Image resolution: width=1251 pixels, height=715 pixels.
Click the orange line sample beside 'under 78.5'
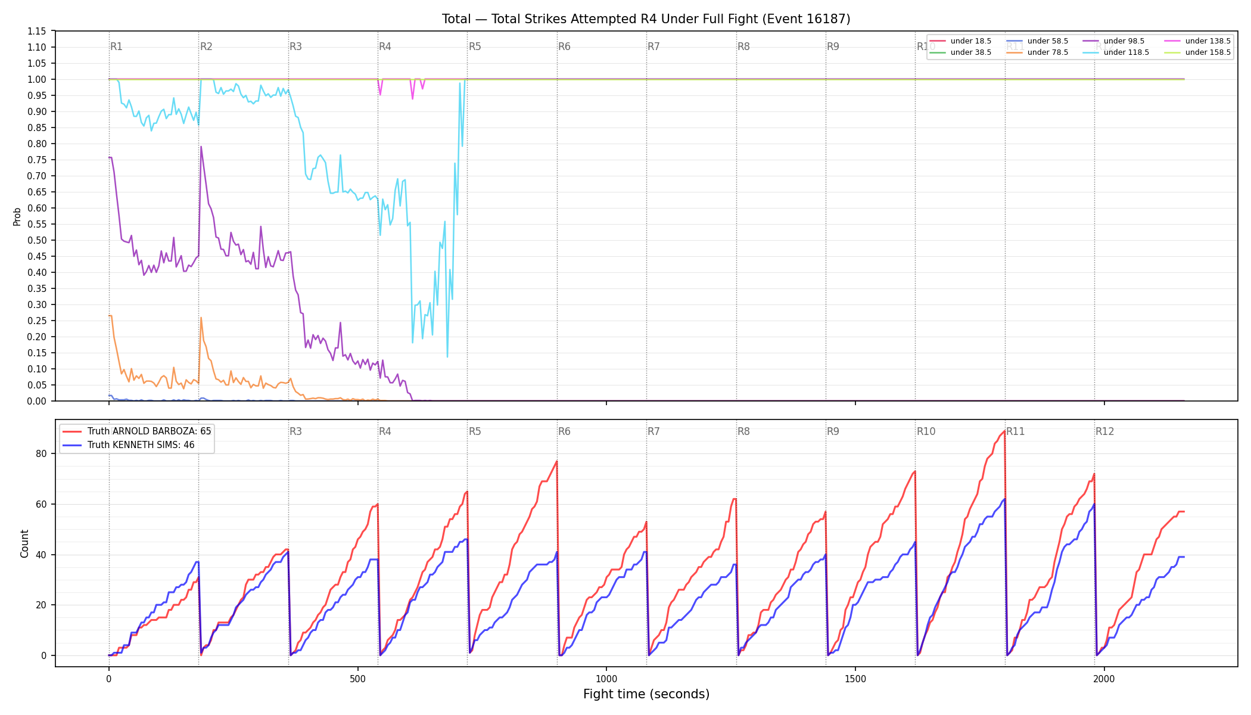tap(1015, 52)
